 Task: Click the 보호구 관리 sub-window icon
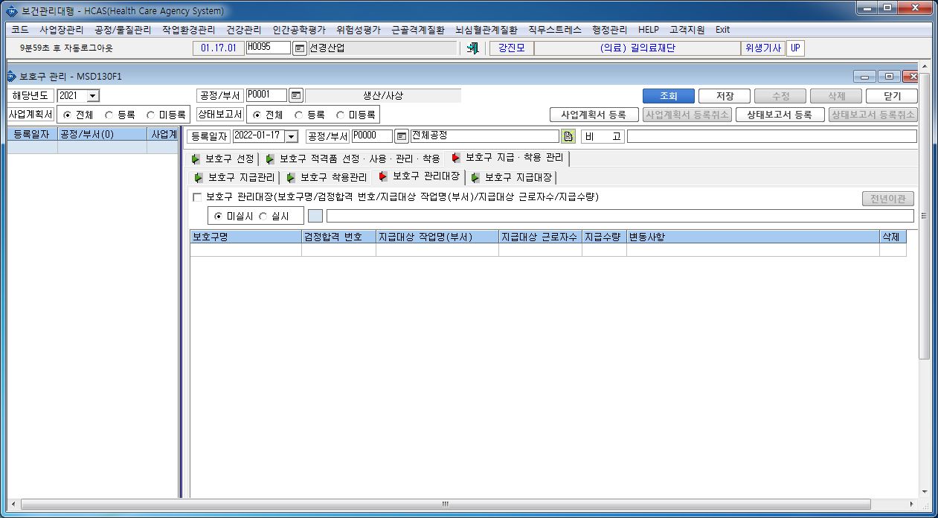point(11,76)
